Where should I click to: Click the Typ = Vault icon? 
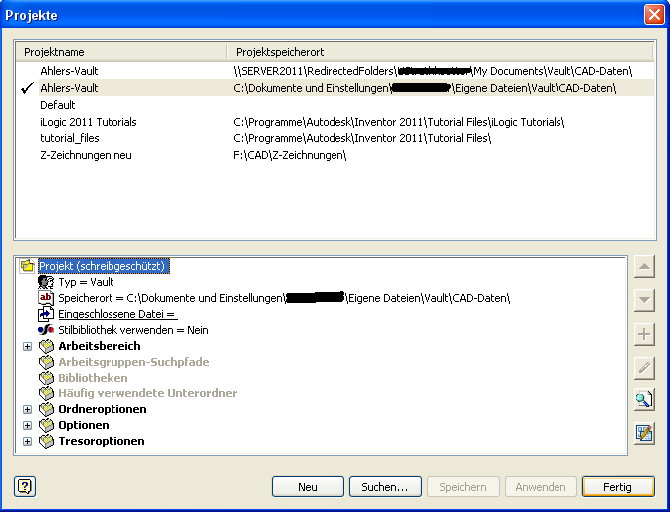pyautogui.click(x=46, y=282)
